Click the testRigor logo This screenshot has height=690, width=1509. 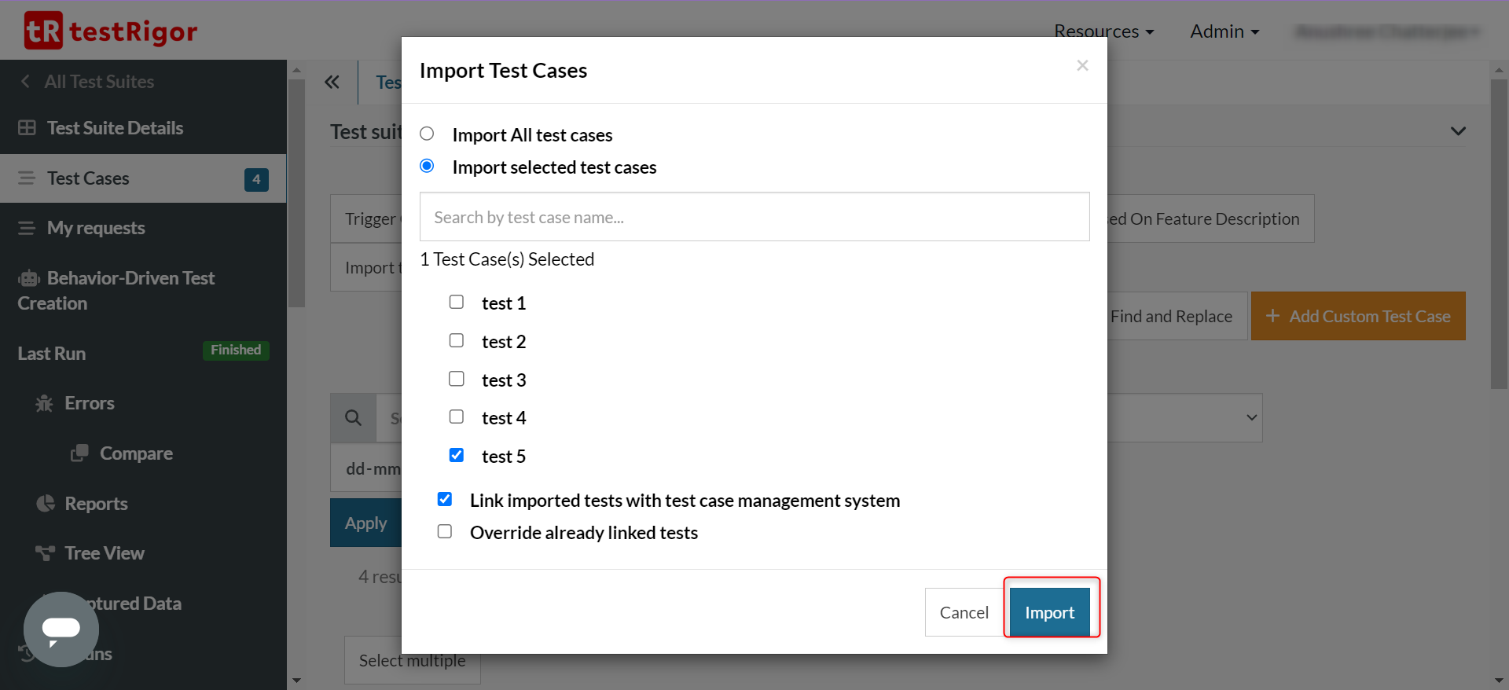point(110,31)
